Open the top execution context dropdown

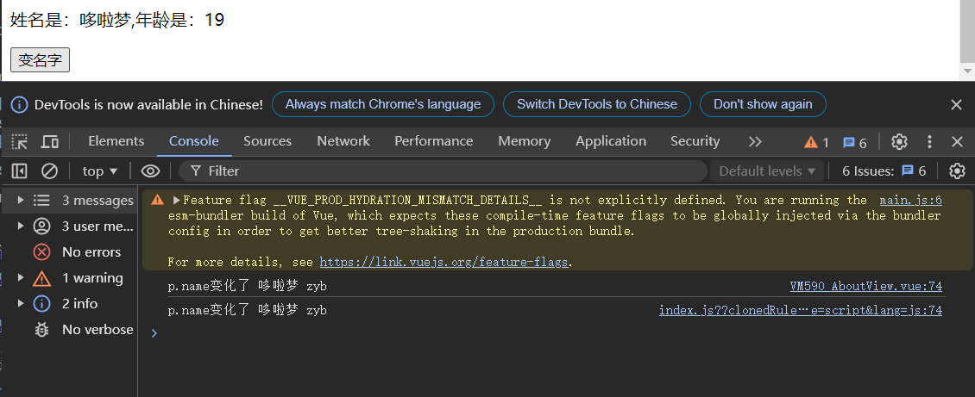click(100, 171)
